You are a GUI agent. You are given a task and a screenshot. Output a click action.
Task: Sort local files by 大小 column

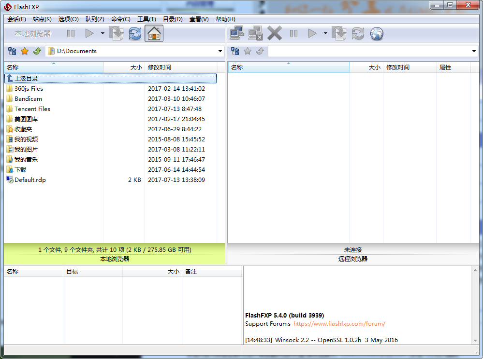pos(124,68)
